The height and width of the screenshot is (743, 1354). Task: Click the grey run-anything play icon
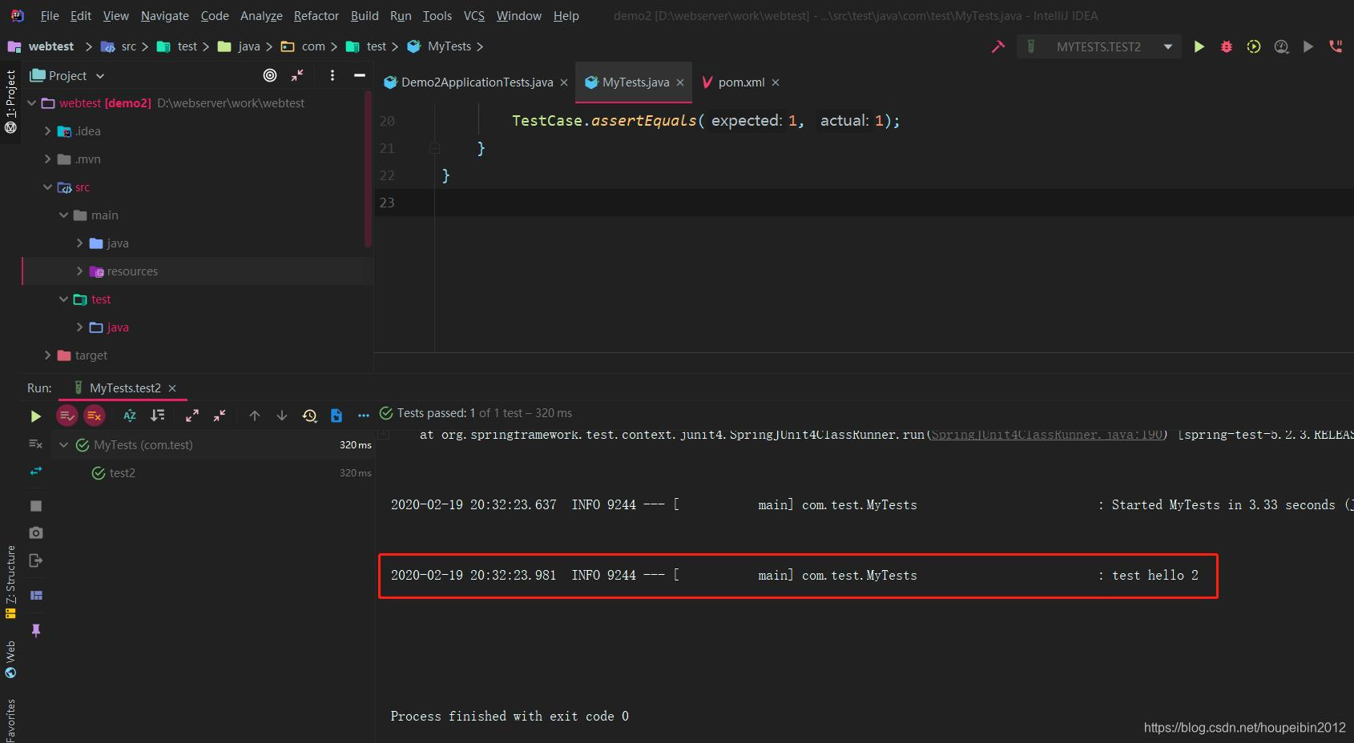coord(1308,46)
